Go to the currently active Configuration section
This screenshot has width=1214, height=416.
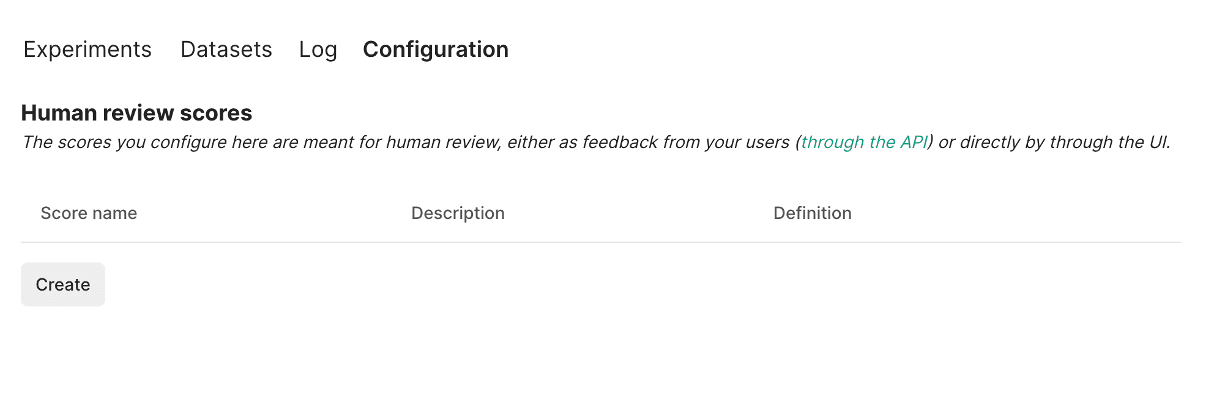click(x=435, y=50)
